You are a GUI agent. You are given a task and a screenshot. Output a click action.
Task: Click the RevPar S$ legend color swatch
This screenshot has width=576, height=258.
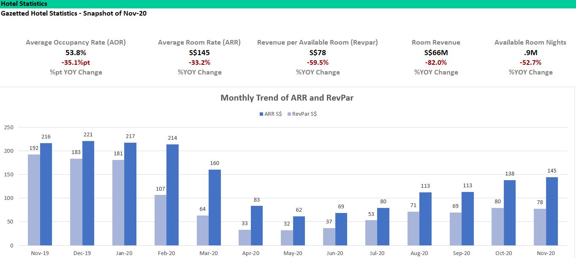tap(289, 114)
